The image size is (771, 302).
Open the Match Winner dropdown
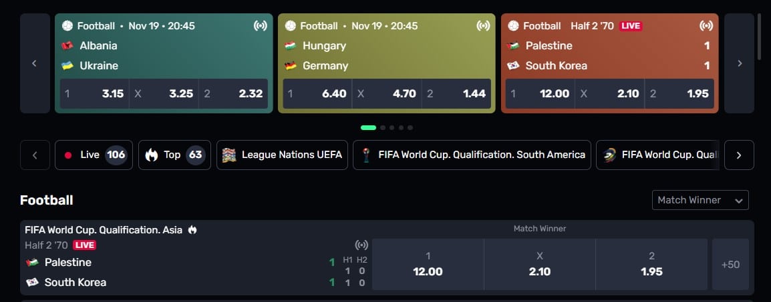[700, 200]
